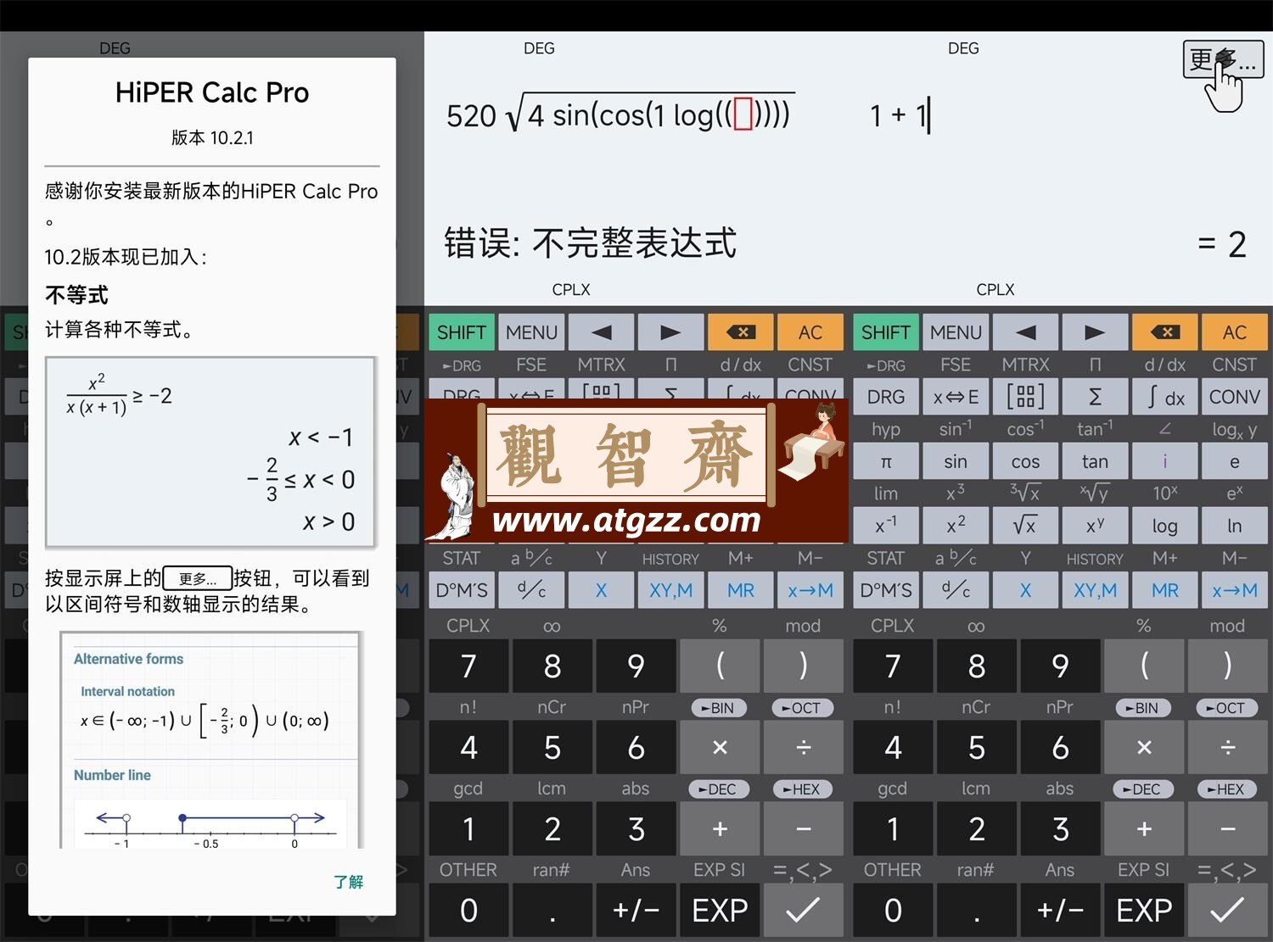Tap close parenthesis on right calculator
This screenshot has height=942, width=1273.
click(1228, 666)
